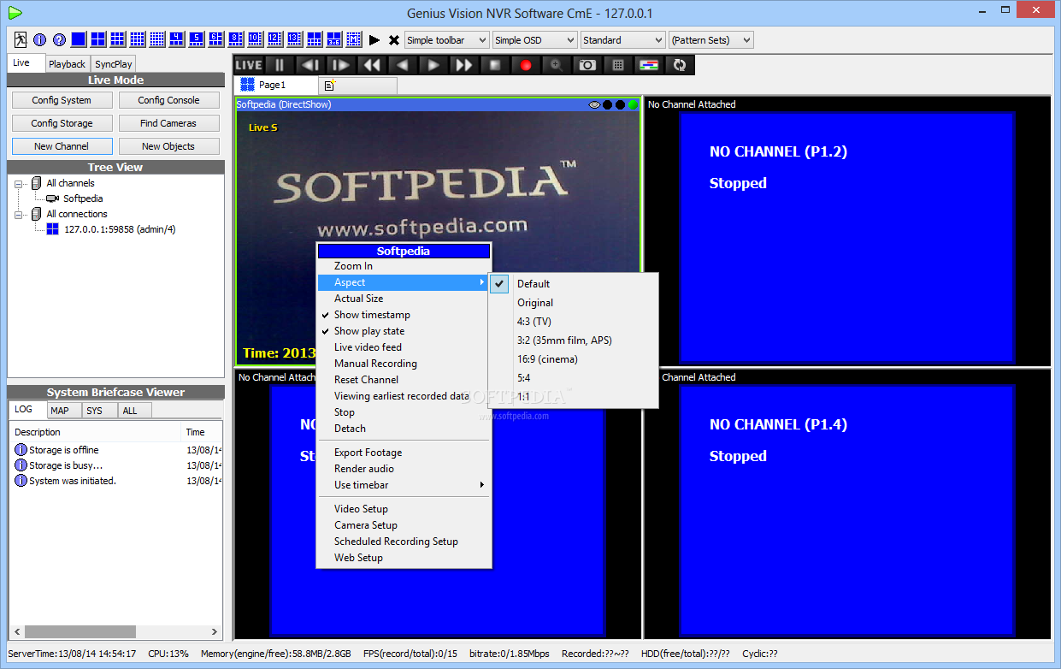Choose the layout icon labeled 6
The image size is (1061, 669).
click(x=215, y=39)
